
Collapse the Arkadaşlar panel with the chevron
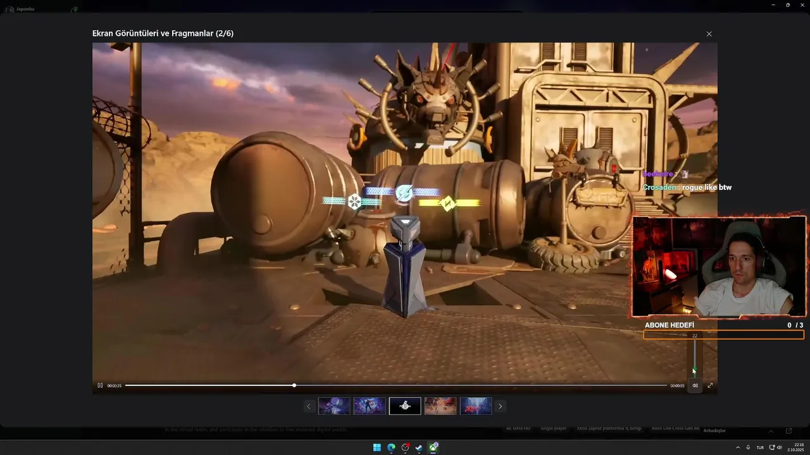tap(771, 431)
